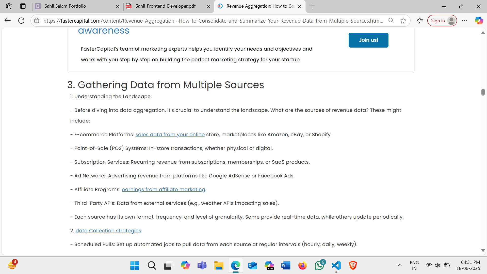Refresh the current page
This screenshot has height=274, width=487.
(x=21, y=21)
